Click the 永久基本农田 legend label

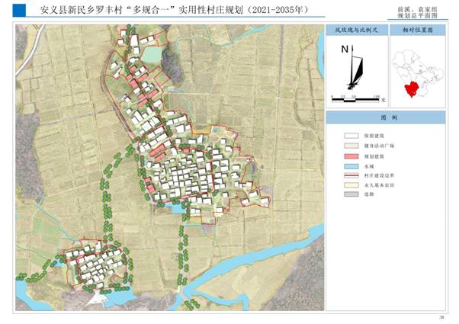[379, 185]
